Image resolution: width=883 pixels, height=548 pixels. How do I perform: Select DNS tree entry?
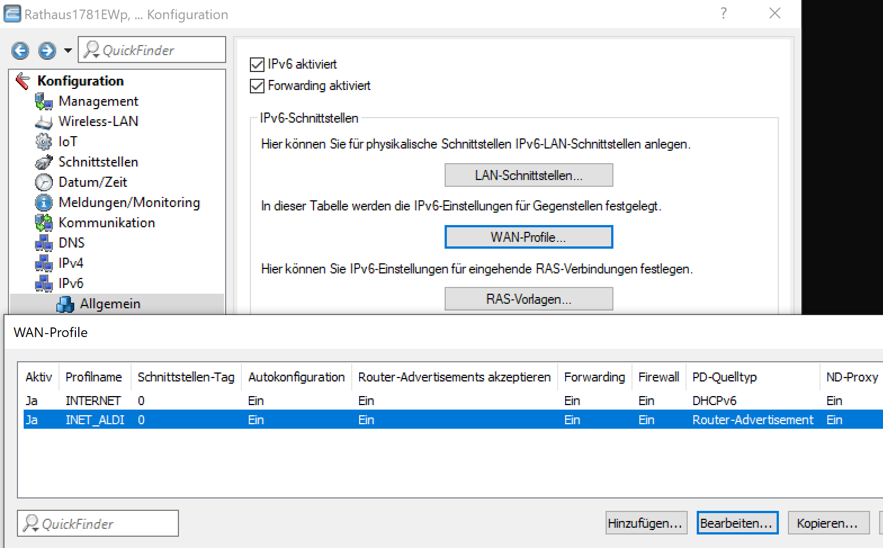71,243
